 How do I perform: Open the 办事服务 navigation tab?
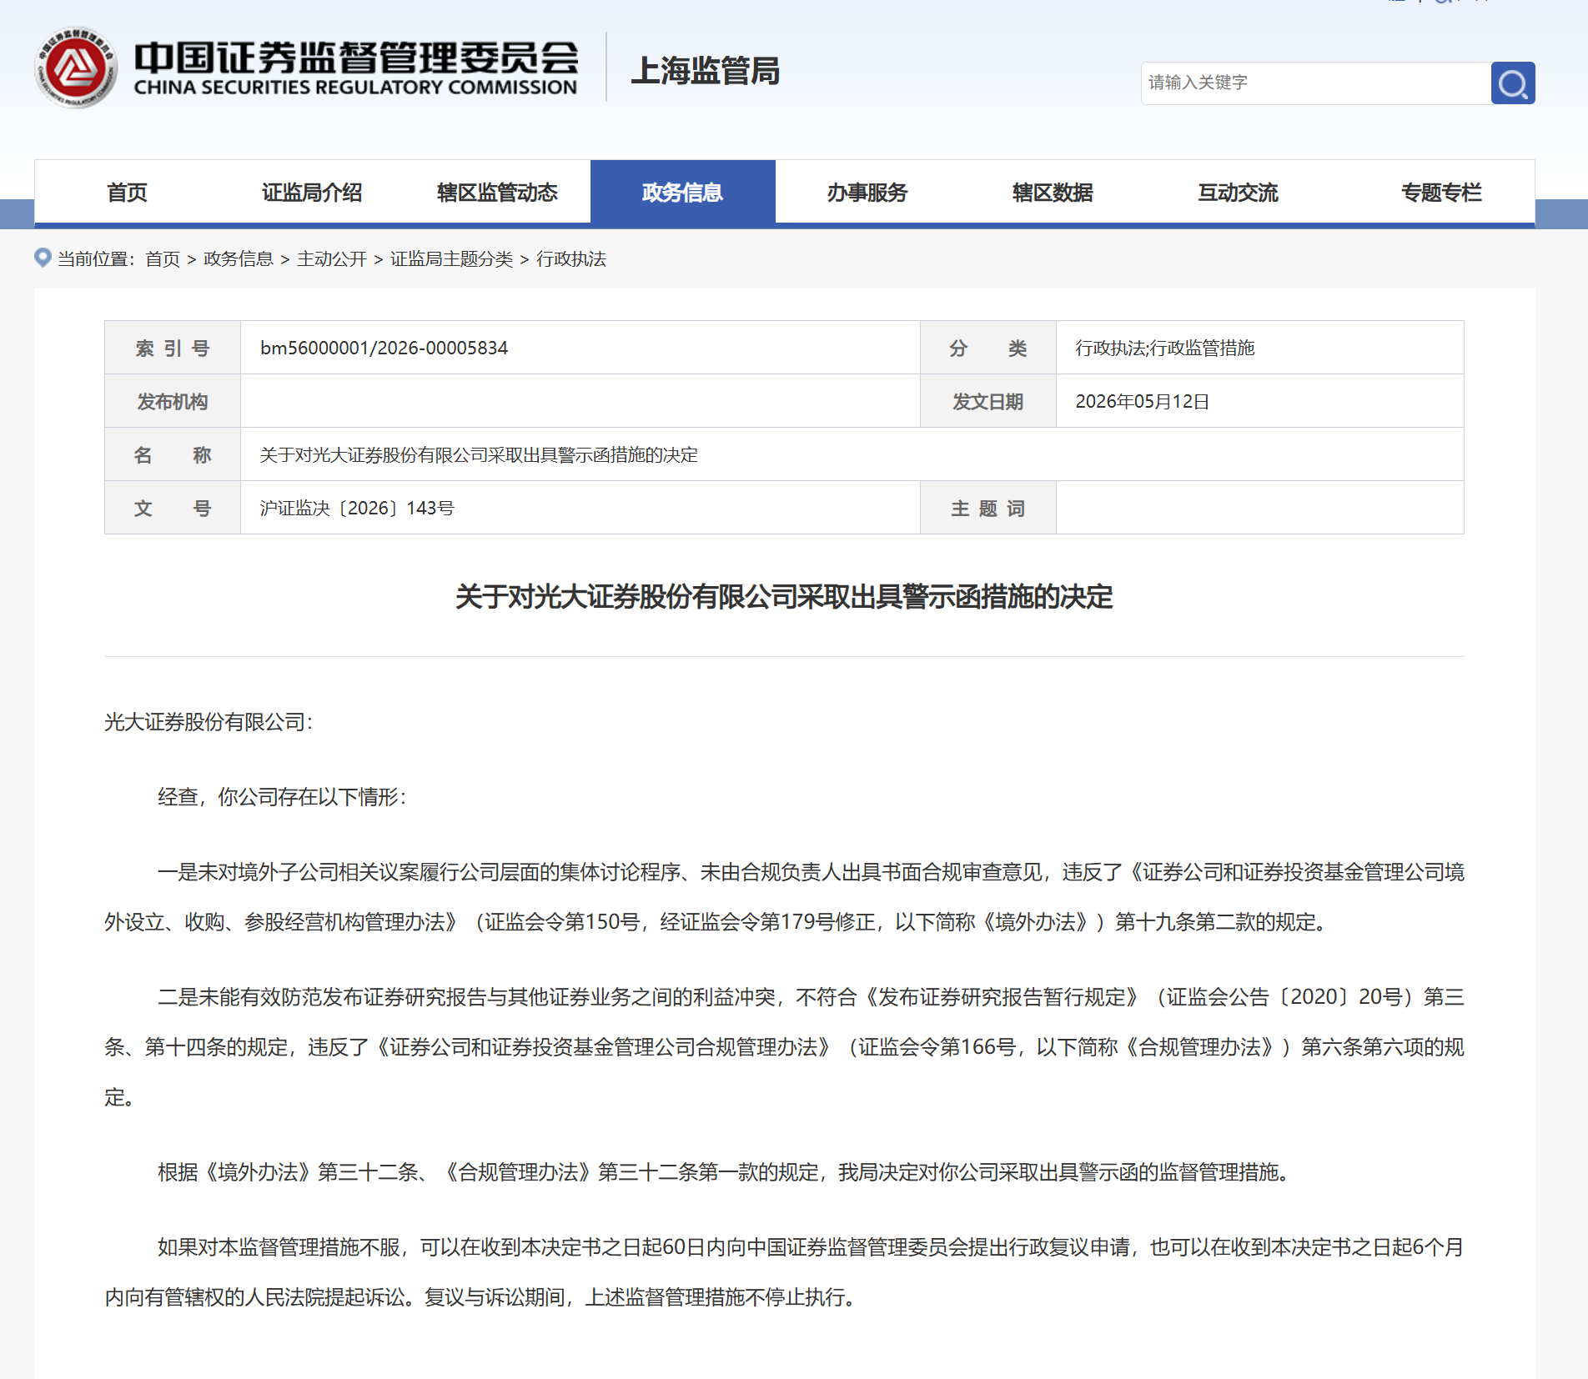[x=867, y=193]
